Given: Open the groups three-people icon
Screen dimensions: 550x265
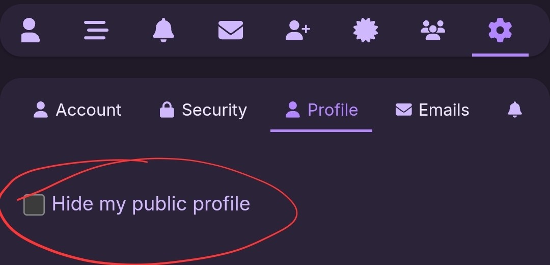Looking at the screenshot, I should [x=433, y=31].
